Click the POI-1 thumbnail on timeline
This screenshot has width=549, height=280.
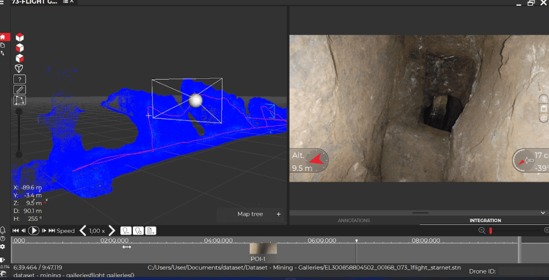coord(263,248)
